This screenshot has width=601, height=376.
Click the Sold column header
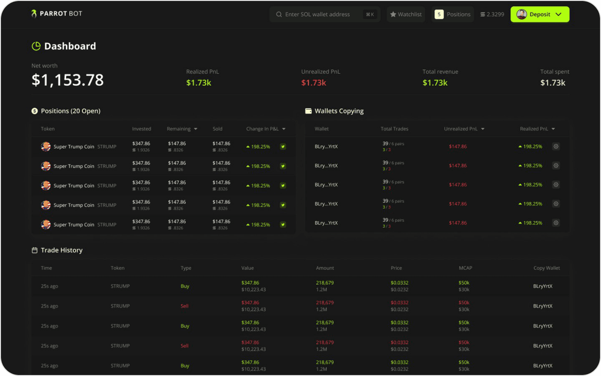click(x=218, y=129)
